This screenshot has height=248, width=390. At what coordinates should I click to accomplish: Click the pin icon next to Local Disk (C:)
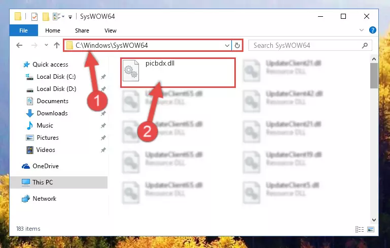103,77
